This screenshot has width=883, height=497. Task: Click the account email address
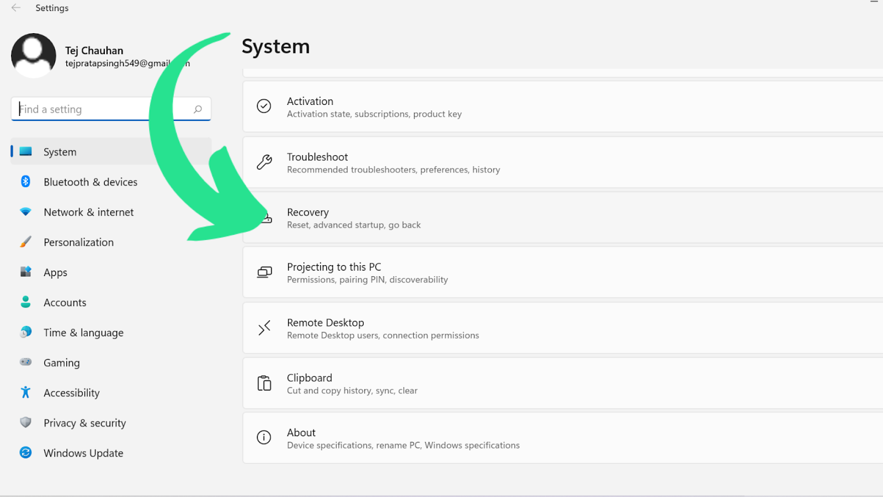[127, 64]
